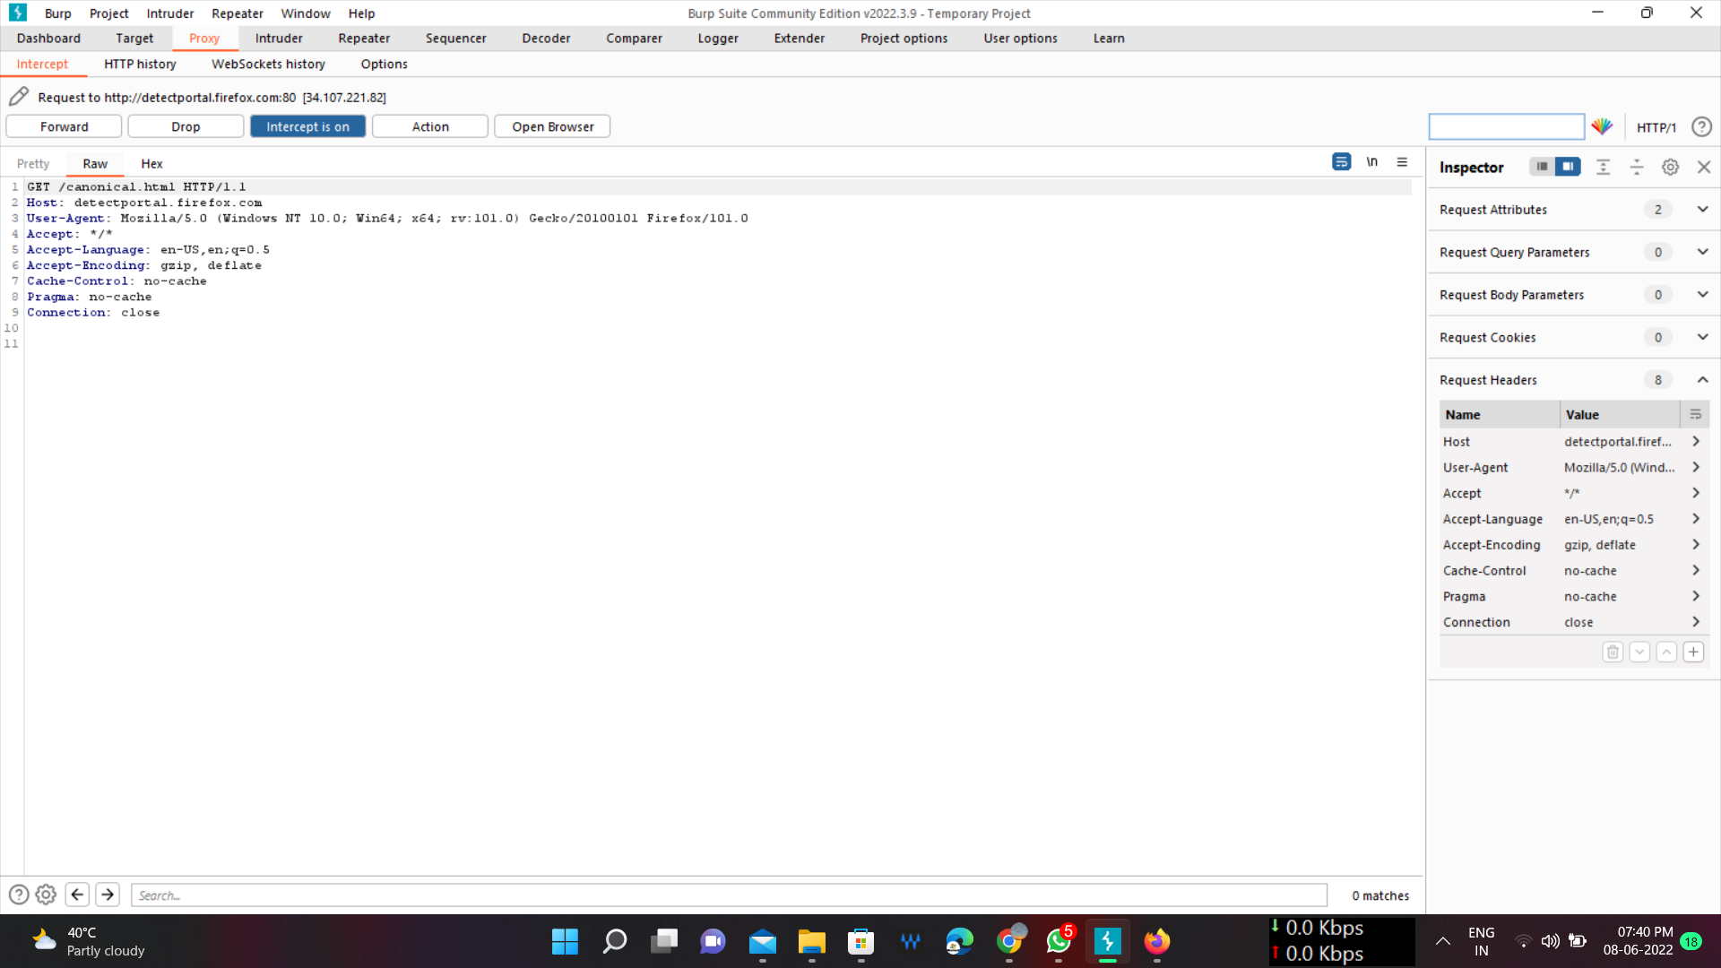Image resolution: width=1721 pixels, height=968 pixels.
Task: Go to previous search match arrow
Action: (x=77, y=895)
